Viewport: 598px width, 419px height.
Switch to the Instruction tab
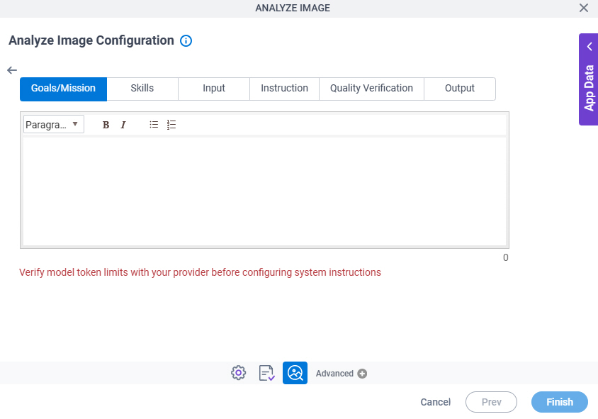[x=285, y=89]
